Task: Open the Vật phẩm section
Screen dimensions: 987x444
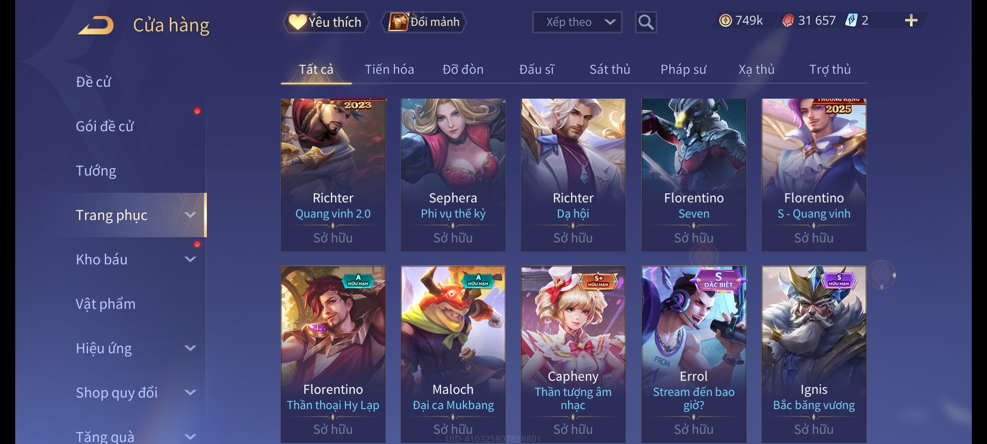Action: coord(105,304)
